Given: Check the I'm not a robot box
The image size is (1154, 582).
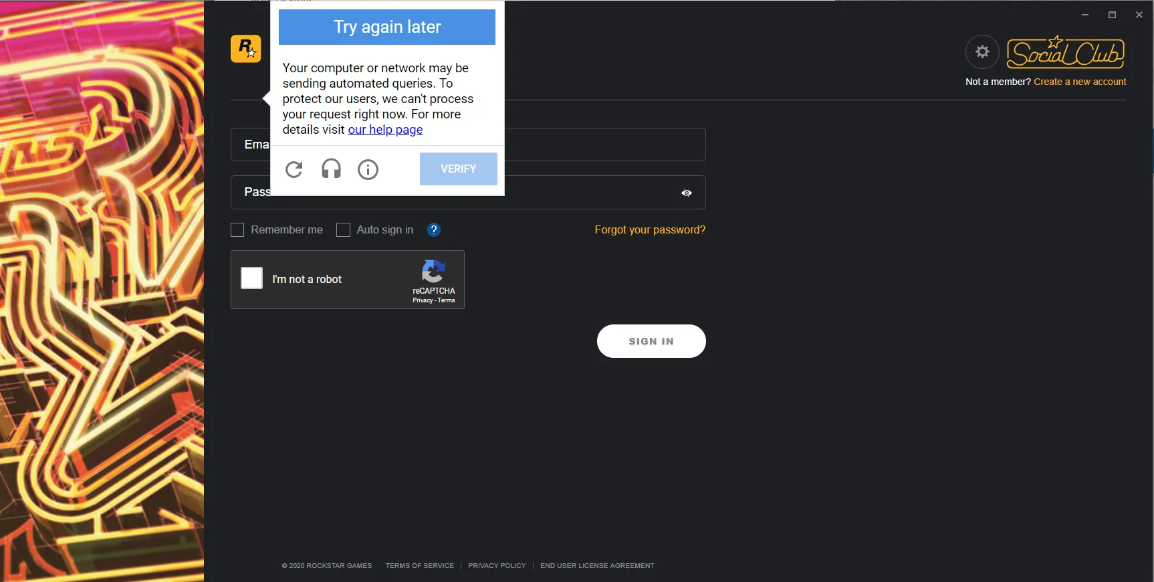Looking at the screenshot, I should pos(251,278).
